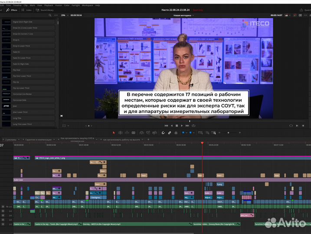Toggle timeline snapping magnet icon
311x234 pixels.
(x=164, y=133)
